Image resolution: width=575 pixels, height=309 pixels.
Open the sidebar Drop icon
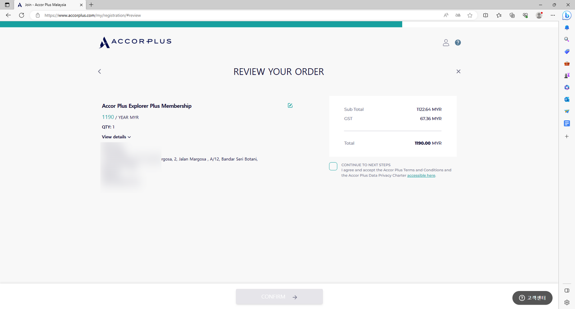(567, 111)
